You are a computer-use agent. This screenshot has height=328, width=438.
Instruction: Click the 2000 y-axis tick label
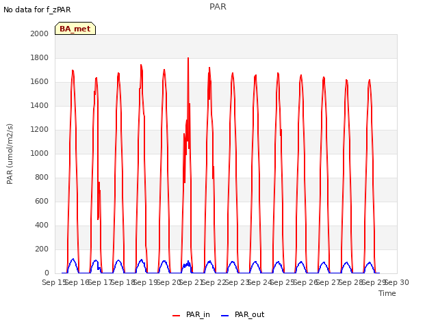40,33
